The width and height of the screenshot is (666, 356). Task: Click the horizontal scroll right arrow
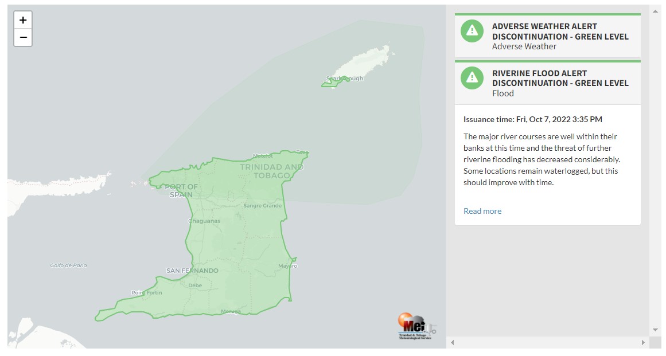643,342
